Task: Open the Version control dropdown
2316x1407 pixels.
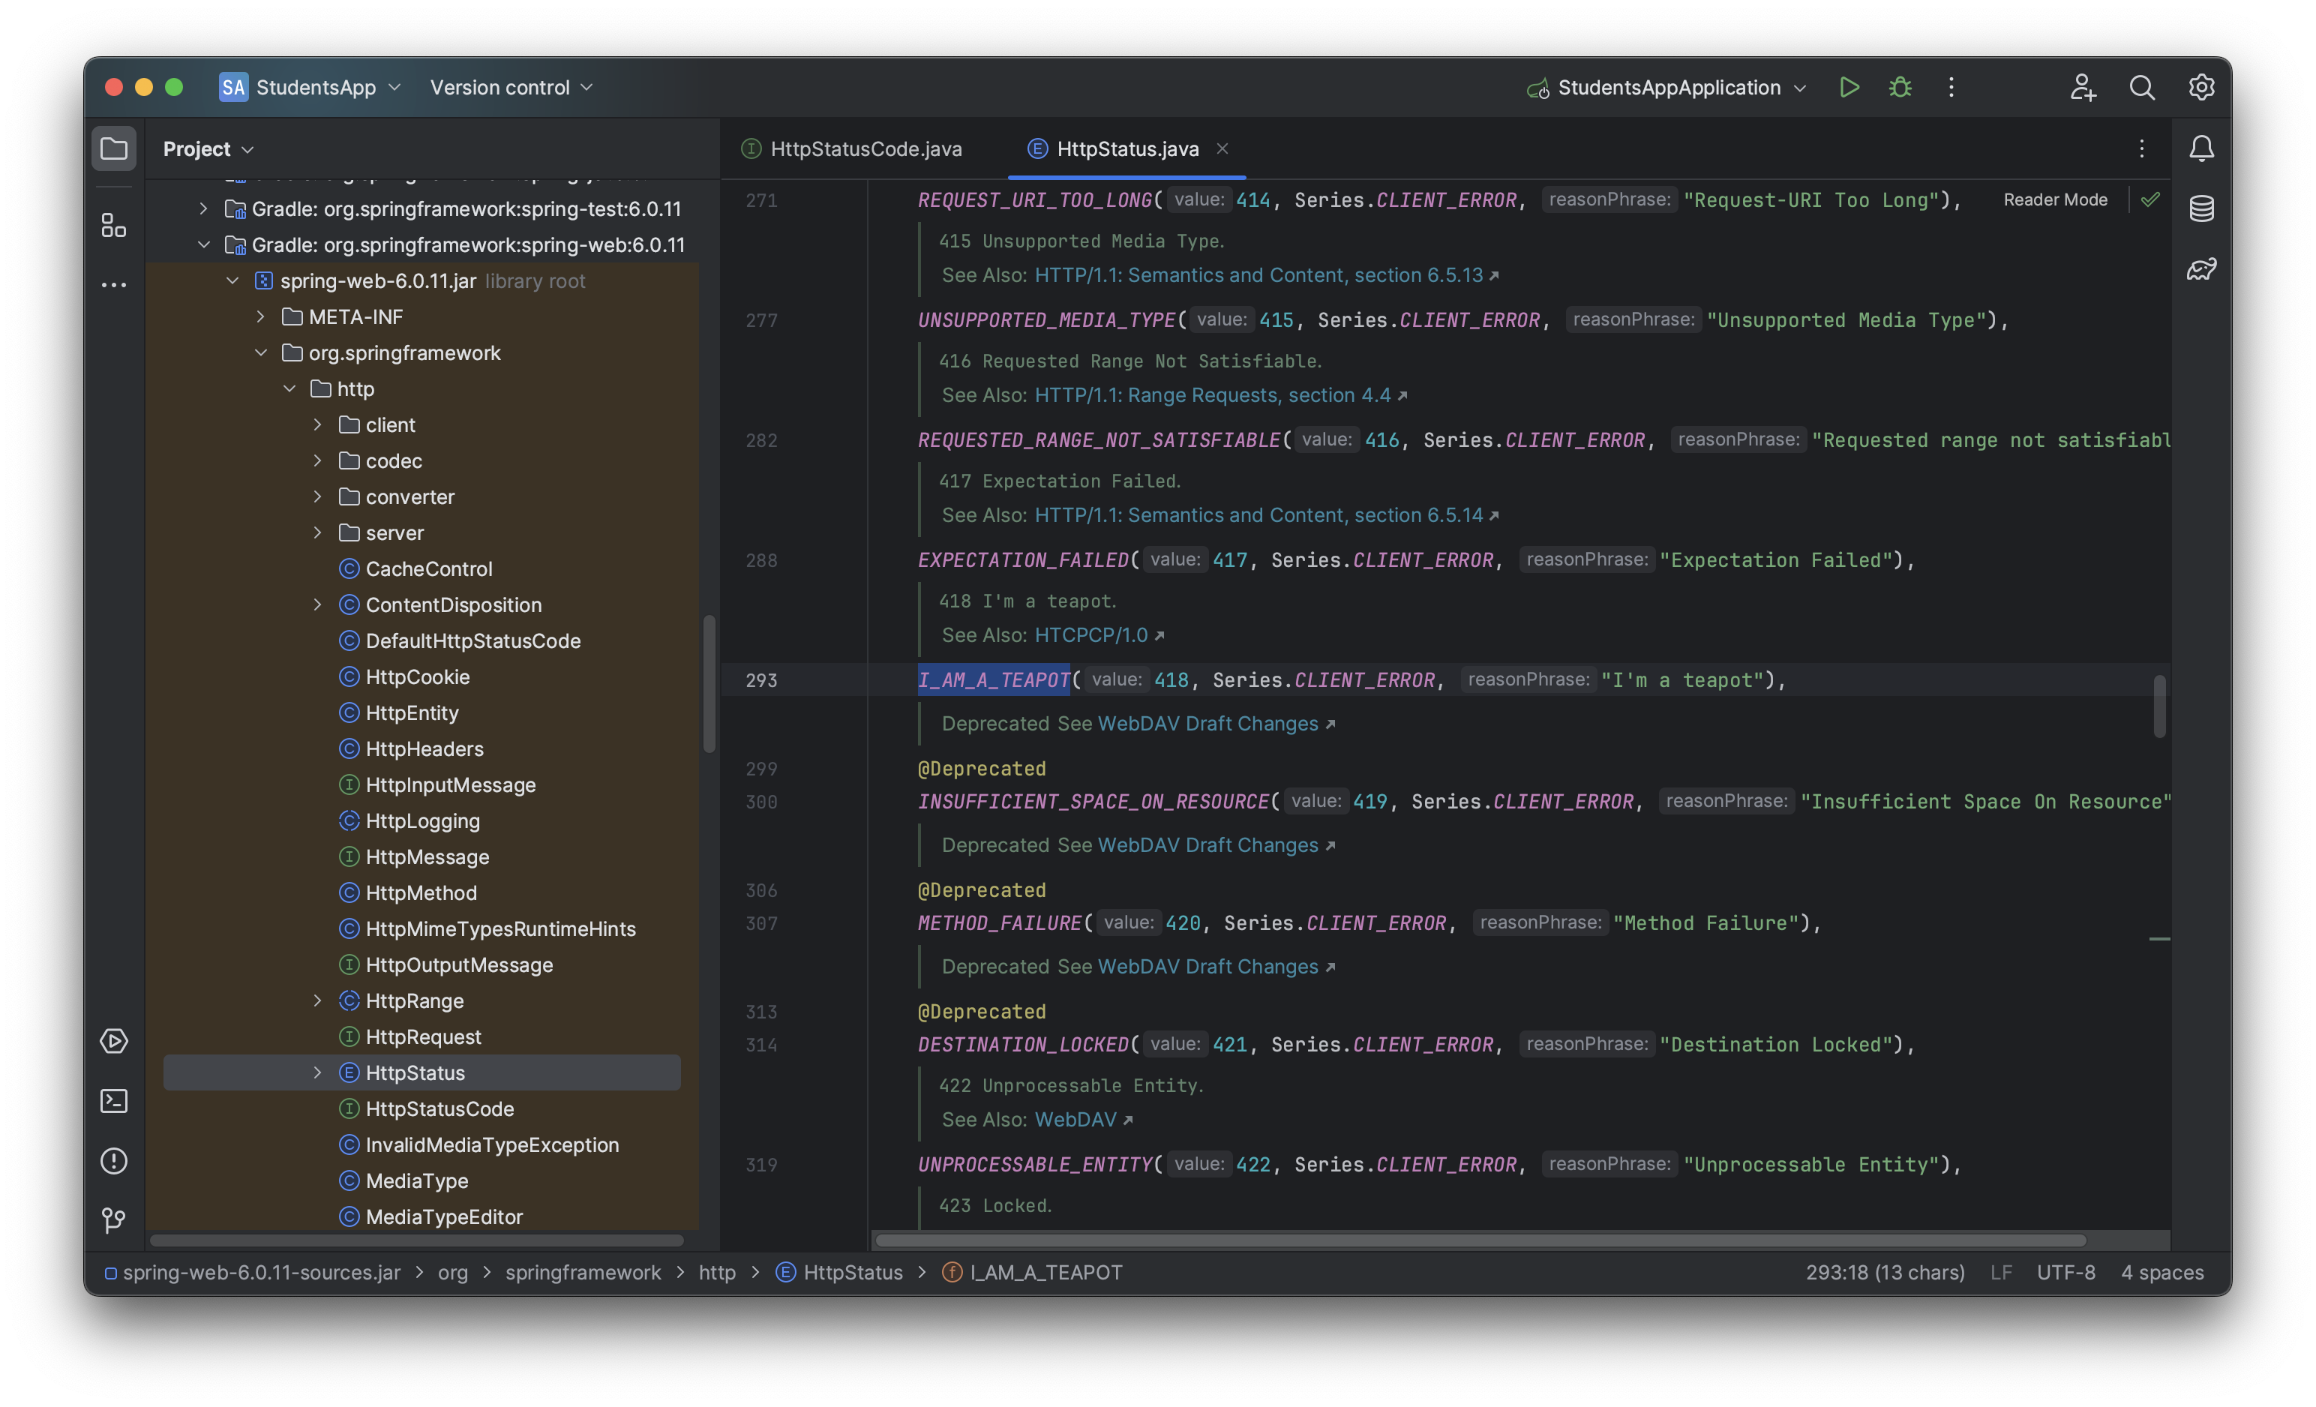Action: coord(511,88)
